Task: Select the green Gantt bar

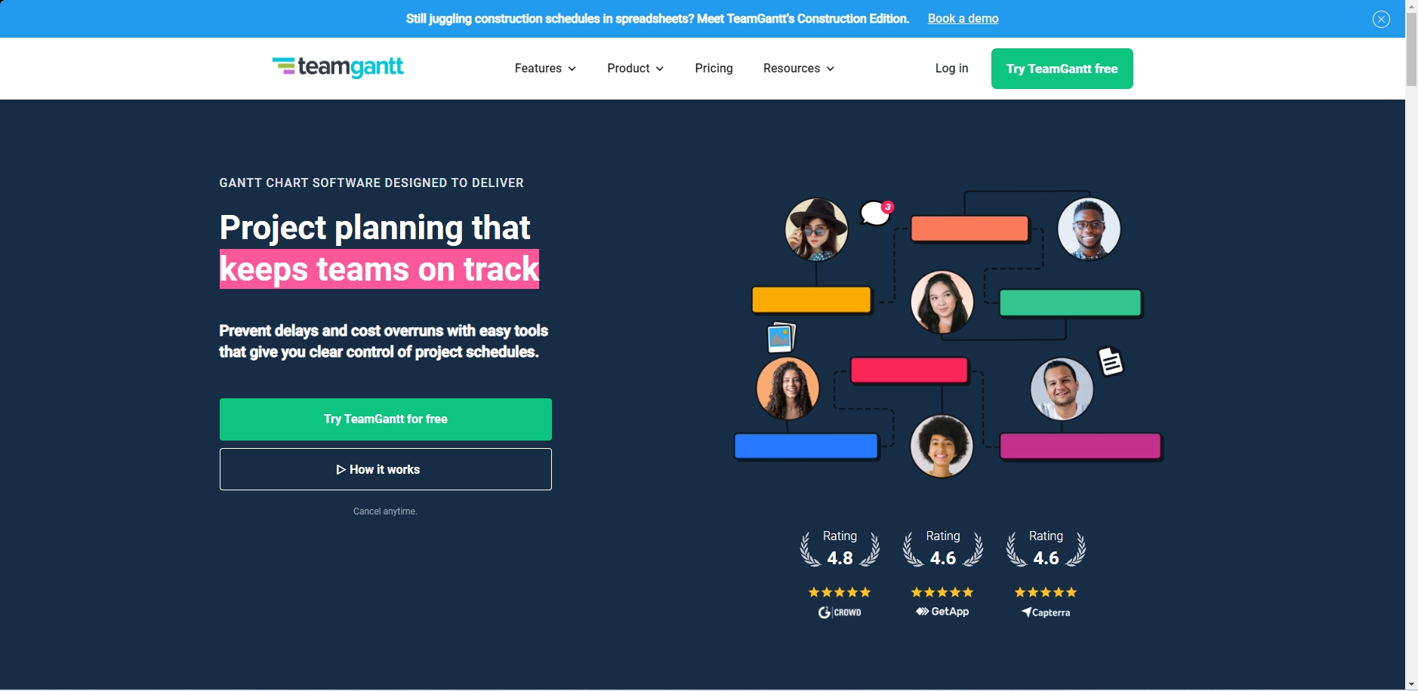Action: [1070, 303]
